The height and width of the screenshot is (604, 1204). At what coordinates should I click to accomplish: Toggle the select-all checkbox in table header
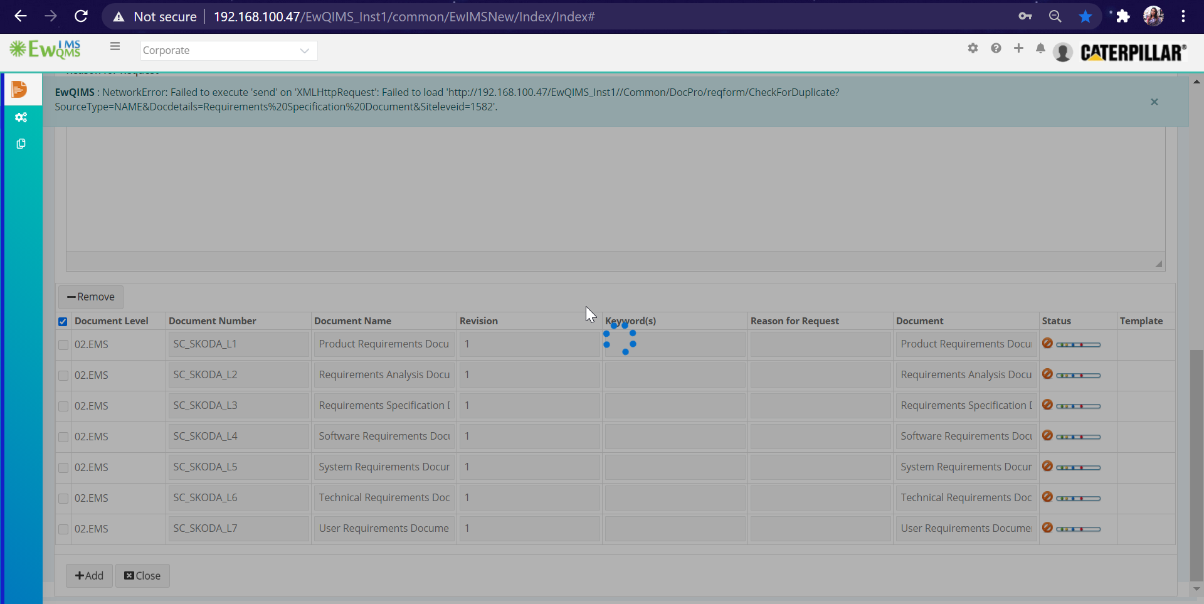tap(63, 322)
